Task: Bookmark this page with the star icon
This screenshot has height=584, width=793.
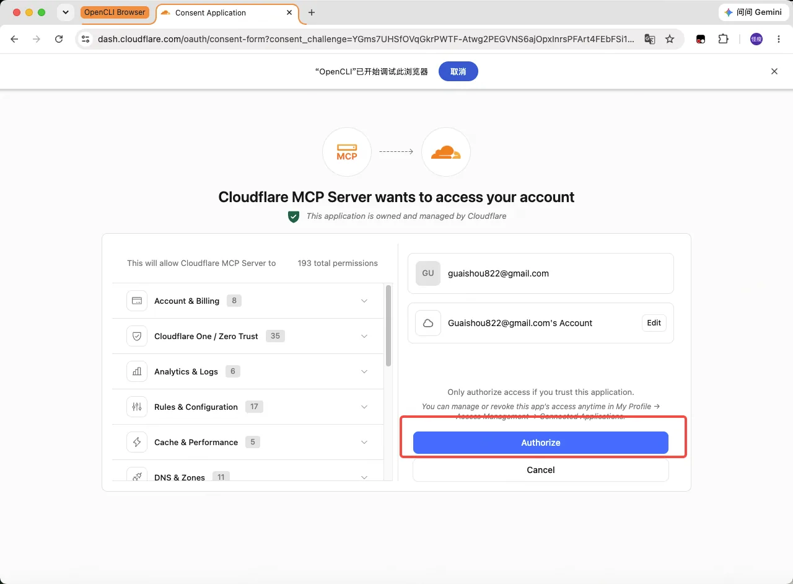Action: point(670,38)
